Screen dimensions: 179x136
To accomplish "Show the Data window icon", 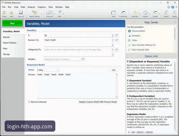I will pos(113,13).
